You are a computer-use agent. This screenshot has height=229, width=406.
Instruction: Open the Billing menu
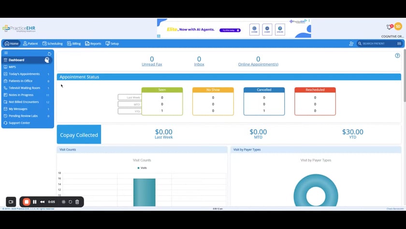(74, 44)
